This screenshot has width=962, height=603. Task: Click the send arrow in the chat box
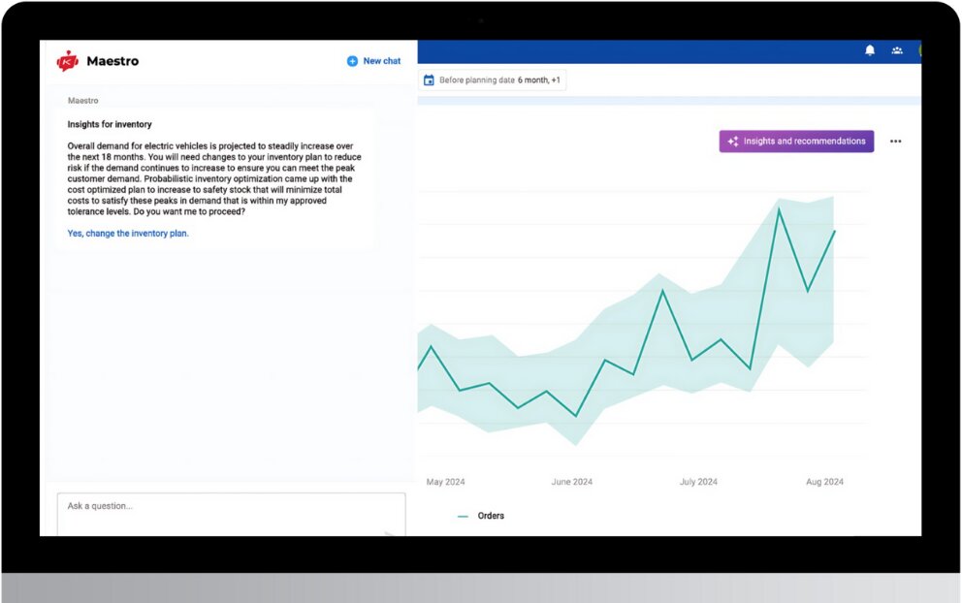point(390,532)
